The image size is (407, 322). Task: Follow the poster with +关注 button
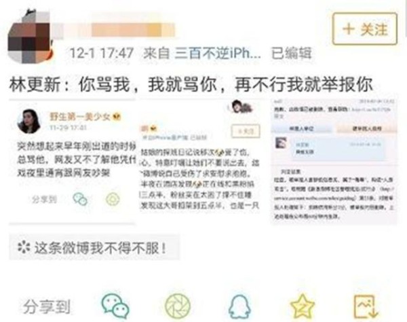pos(365,29)
